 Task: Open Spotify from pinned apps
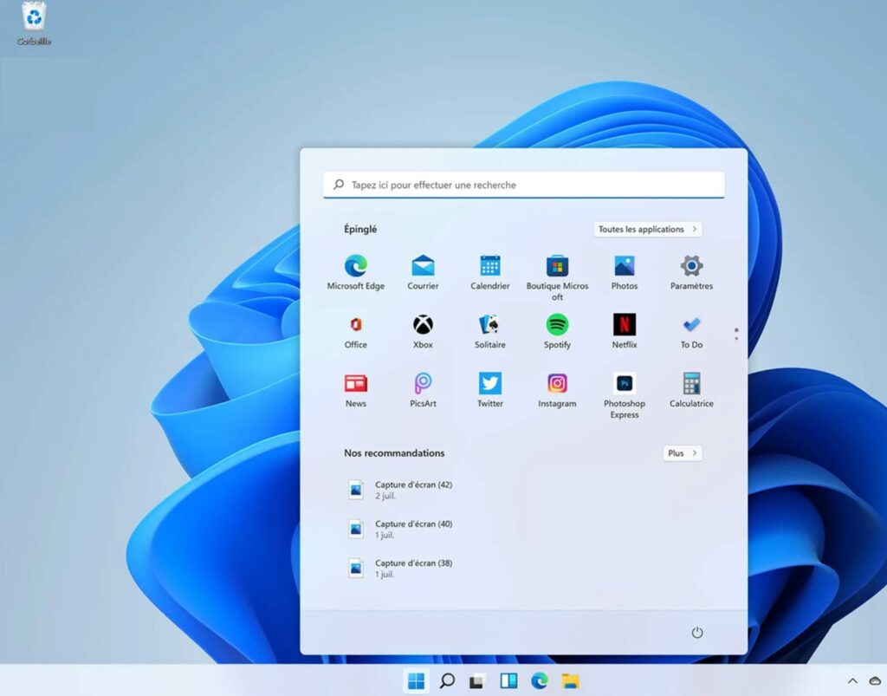click(x=557, y=326)
